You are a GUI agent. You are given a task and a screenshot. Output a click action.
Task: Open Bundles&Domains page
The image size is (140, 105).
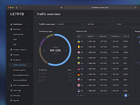coord(21,75)
